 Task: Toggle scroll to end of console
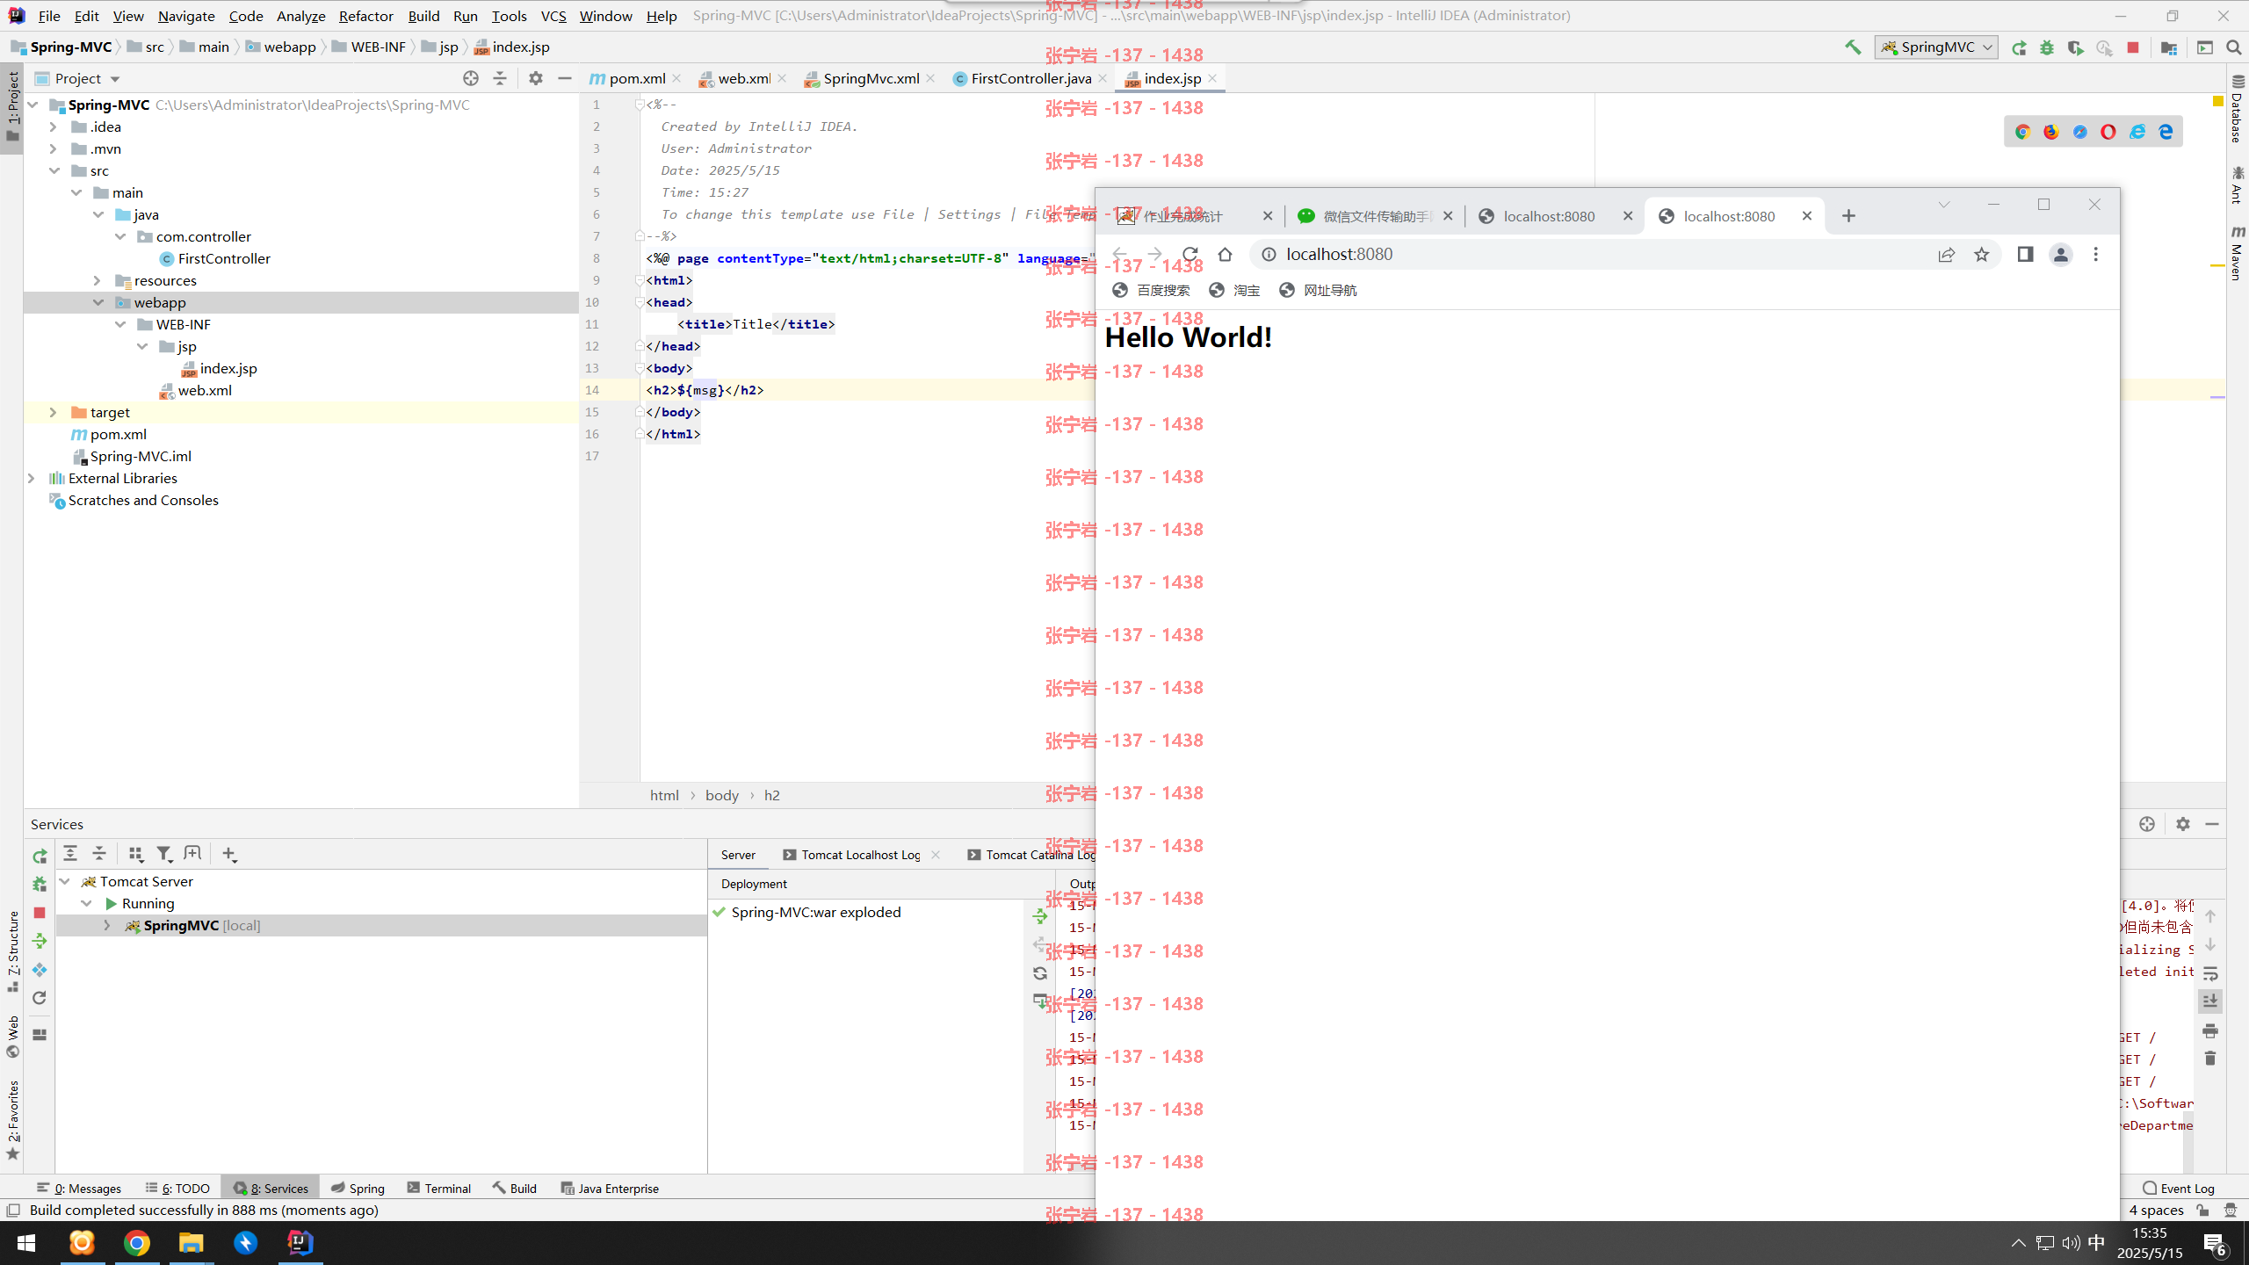[x=2210, y=1001]
